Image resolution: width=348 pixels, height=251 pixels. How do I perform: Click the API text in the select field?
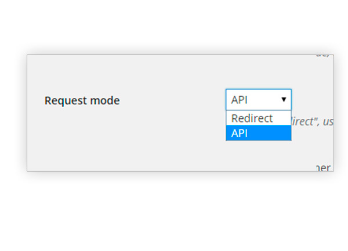coord(239,100)
